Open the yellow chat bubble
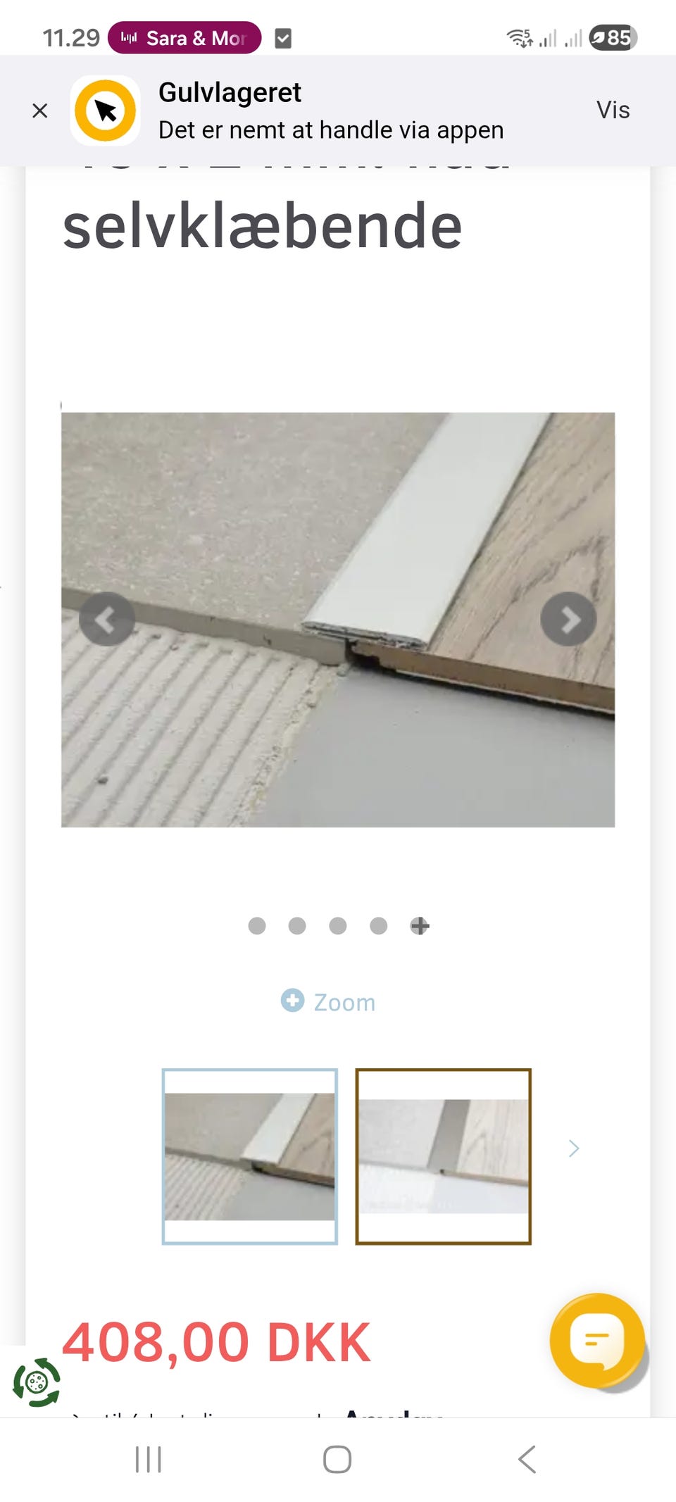The height and width of the screenshot is (1502, 676). [597, 1340]
